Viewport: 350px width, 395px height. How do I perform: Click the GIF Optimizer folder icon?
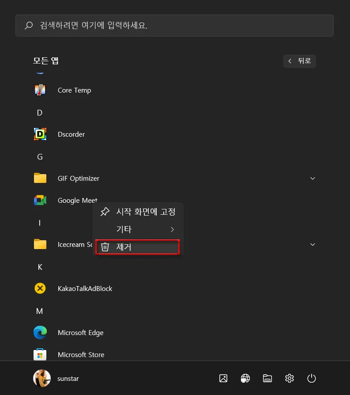click(x=40, y=178)
